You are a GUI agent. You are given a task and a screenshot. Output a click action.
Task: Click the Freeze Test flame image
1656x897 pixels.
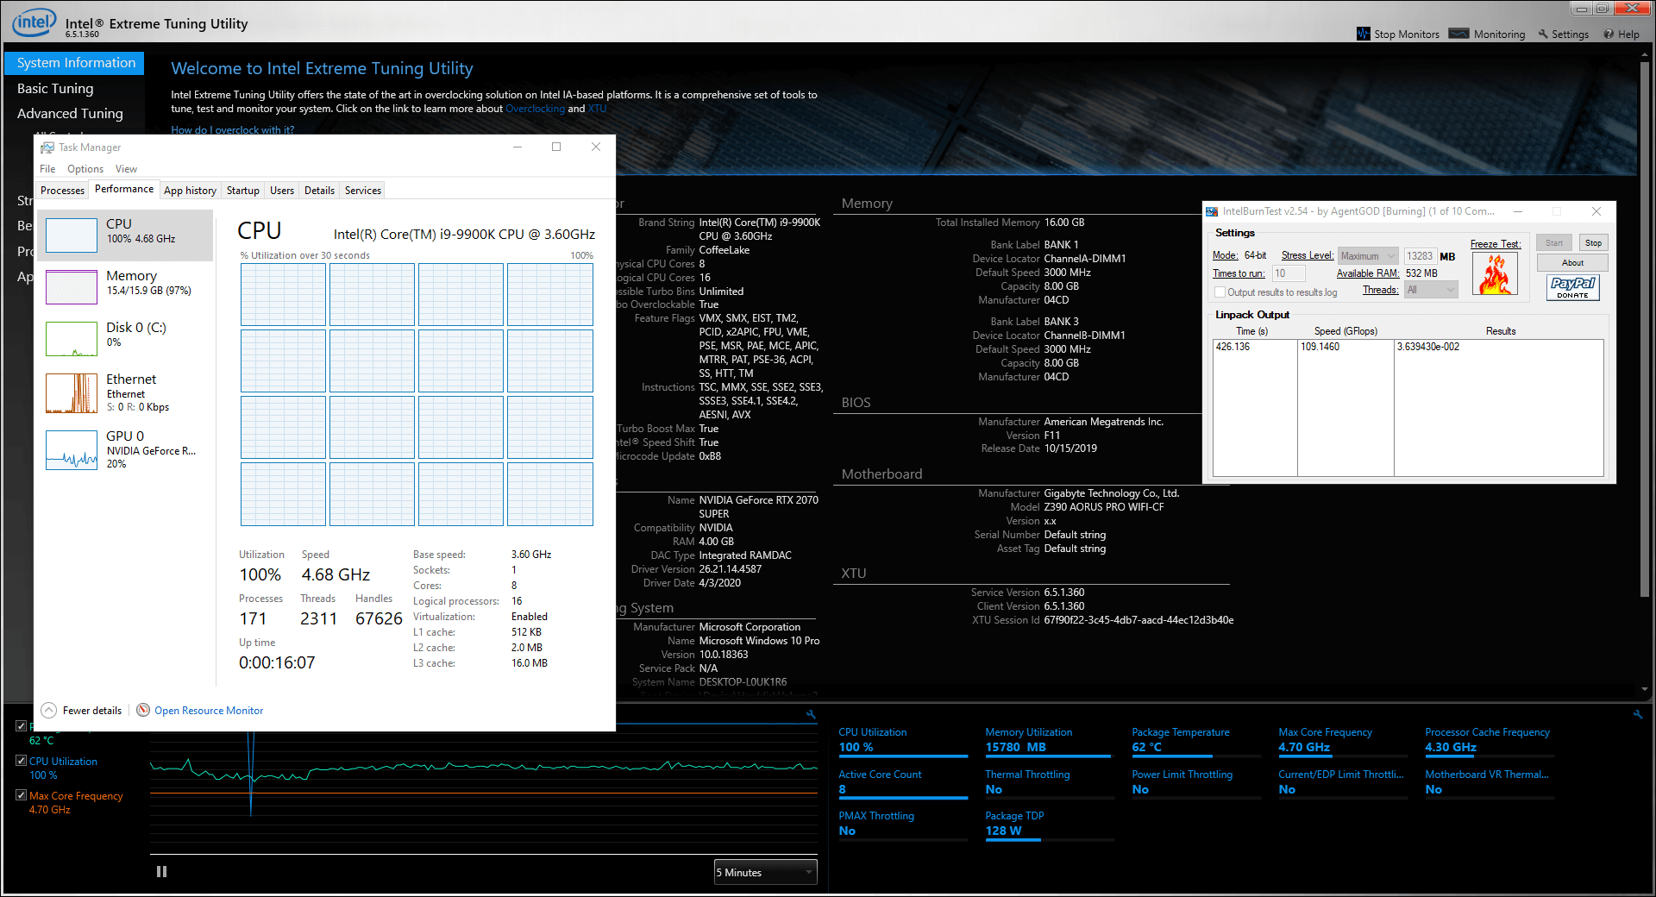[x=1495, y=274]
